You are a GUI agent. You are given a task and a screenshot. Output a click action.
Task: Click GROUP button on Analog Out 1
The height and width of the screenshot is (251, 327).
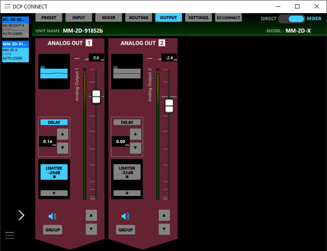[53, 230]
